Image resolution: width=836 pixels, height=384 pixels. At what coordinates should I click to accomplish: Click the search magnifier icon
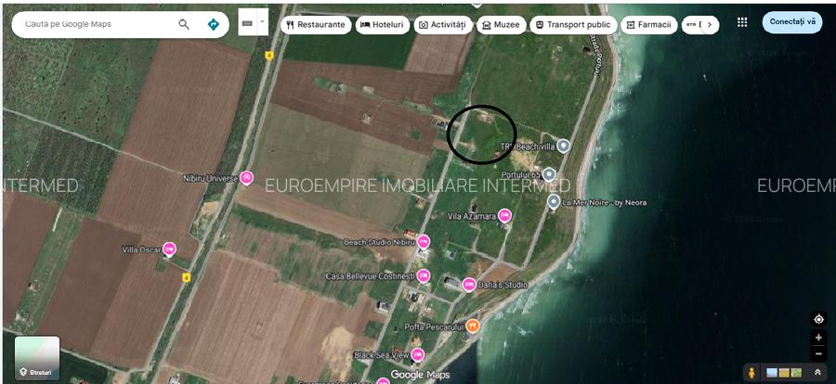[x=184, y=24]
